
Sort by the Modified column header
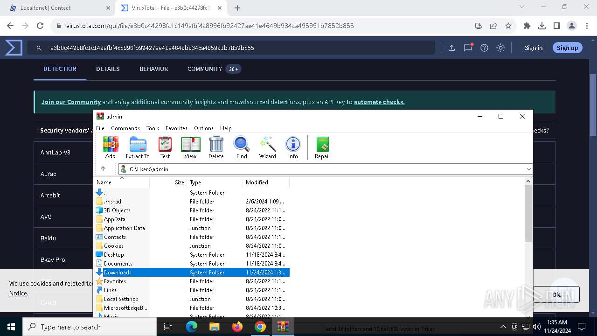coord(266,182)
